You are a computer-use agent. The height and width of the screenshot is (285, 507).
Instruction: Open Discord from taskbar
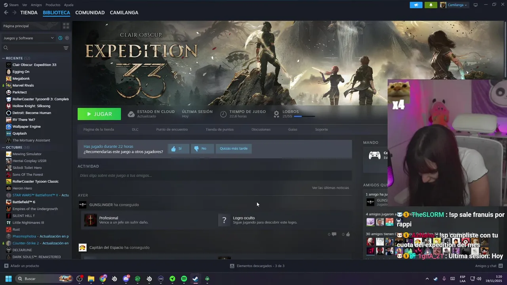tap(126, 279)
